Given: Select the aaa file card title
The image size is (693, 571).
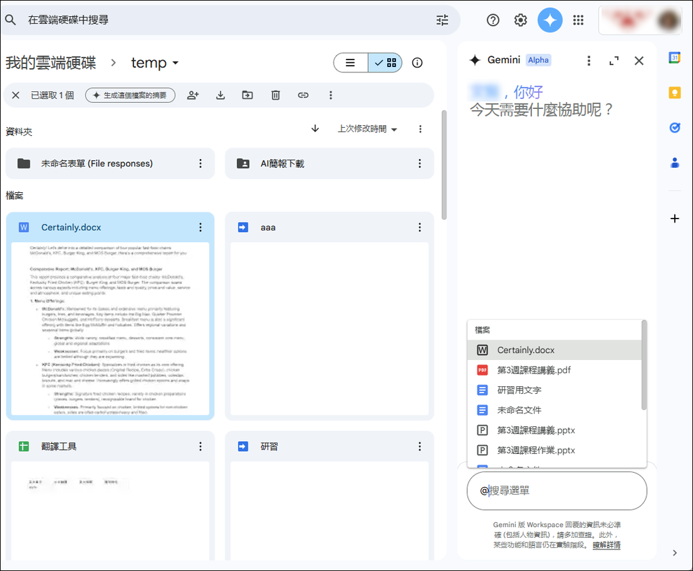Looking at the screenshot, I should (x=268, y=227).
